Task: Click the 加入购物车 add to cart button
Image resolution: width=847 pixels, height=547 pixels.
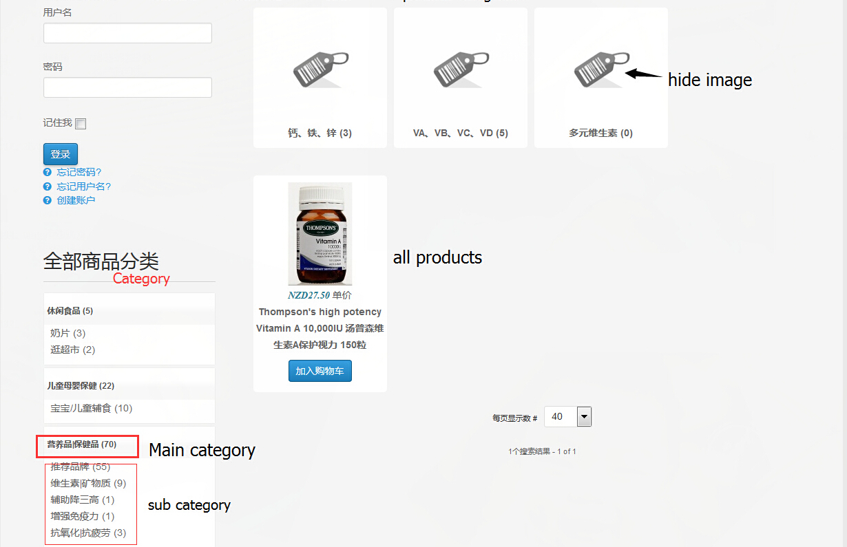Action: pos(320,371)
